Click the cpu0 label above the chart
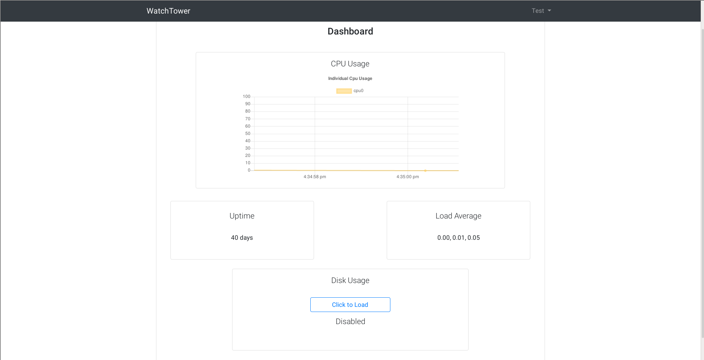This screenshot has height=360, width=704. pos(358,91)
